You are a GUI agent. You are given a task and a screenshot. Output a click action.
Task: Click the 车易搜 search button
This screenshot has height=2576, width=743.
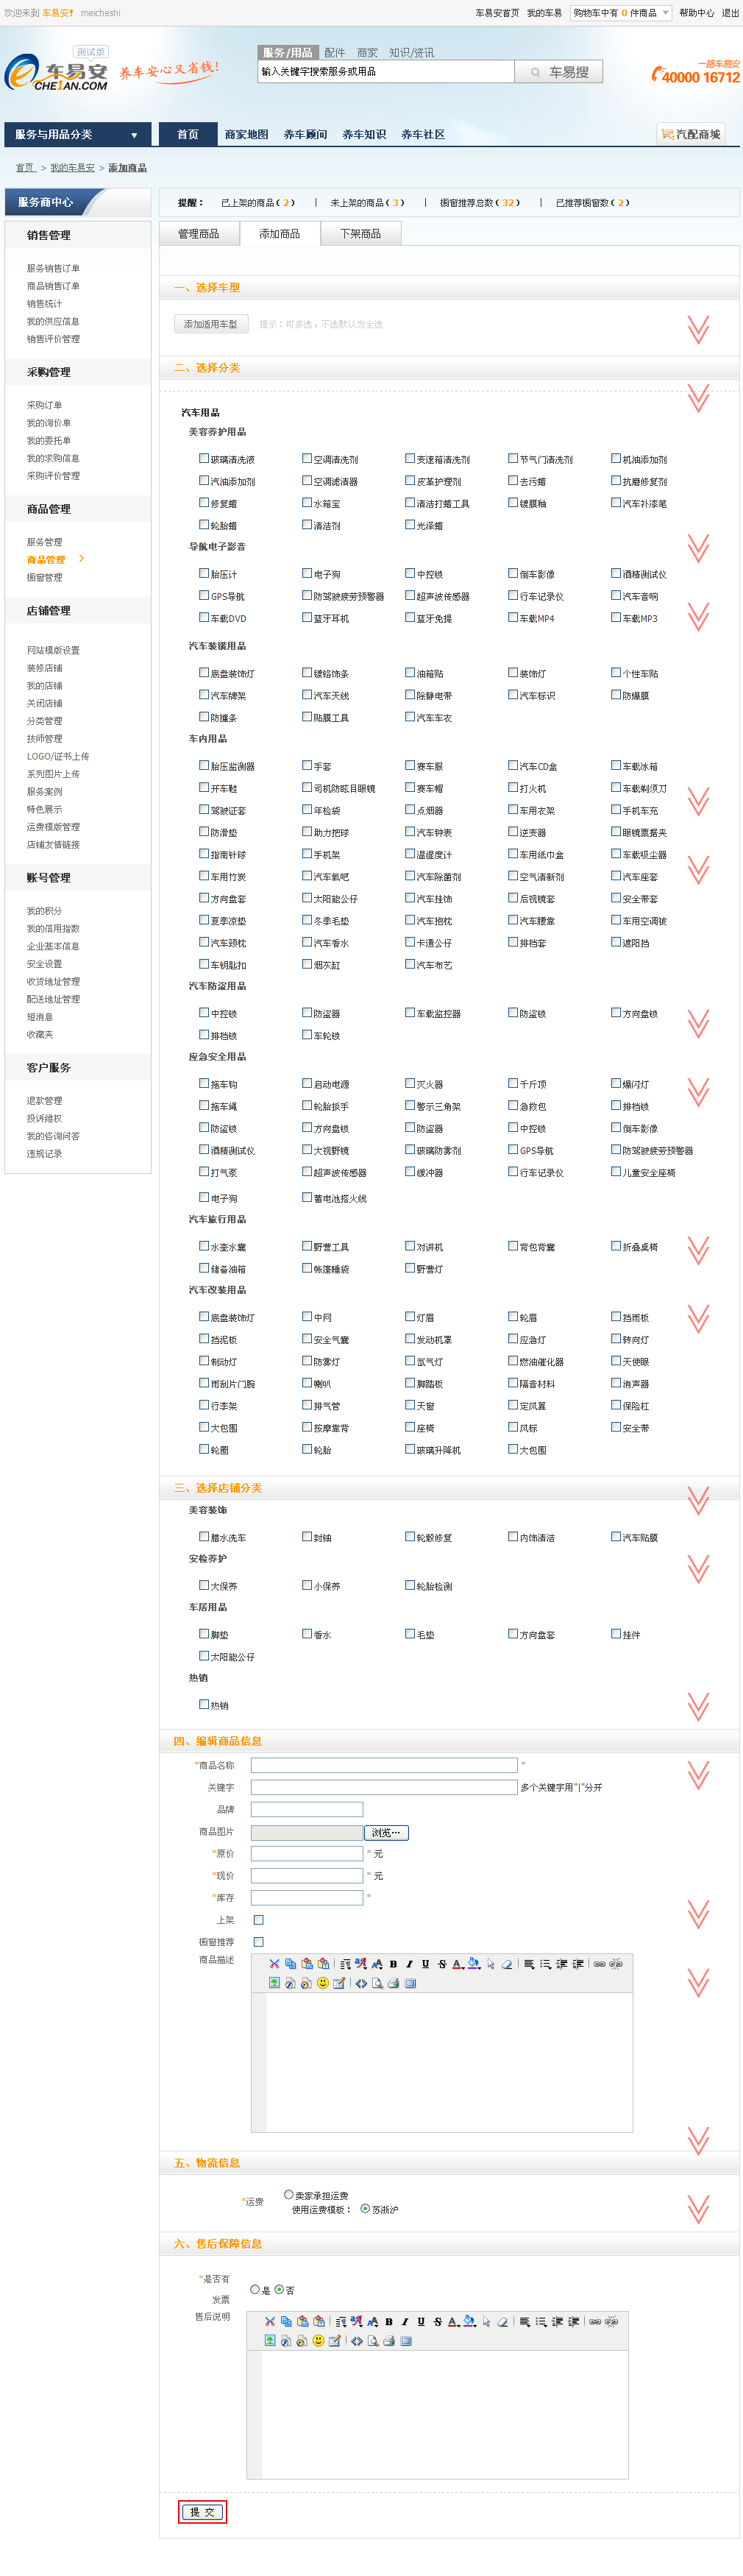pos(559,72)
